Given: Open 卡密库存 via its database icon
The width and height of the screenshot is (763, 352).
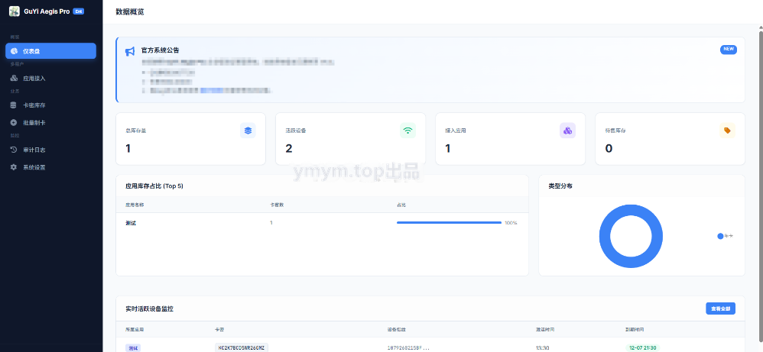Looking at the screenshot, I should 13,105.
